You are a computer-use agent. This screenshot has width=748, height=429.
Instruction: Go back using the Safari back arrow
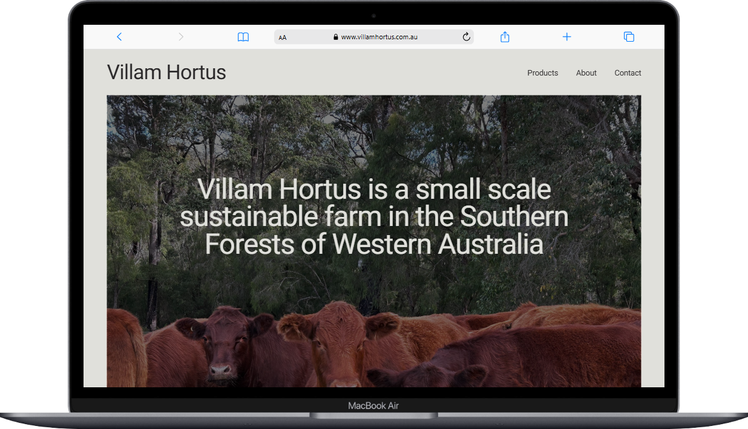[119, 37]
